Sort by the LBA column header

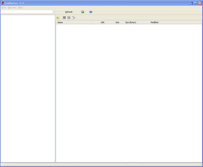pyautogui.click(x=102, y=22)
